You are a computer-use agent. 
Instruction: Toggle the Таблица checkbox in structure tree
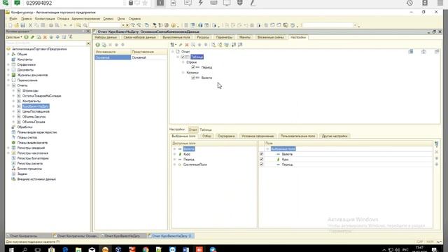click(x=183, y=57)
